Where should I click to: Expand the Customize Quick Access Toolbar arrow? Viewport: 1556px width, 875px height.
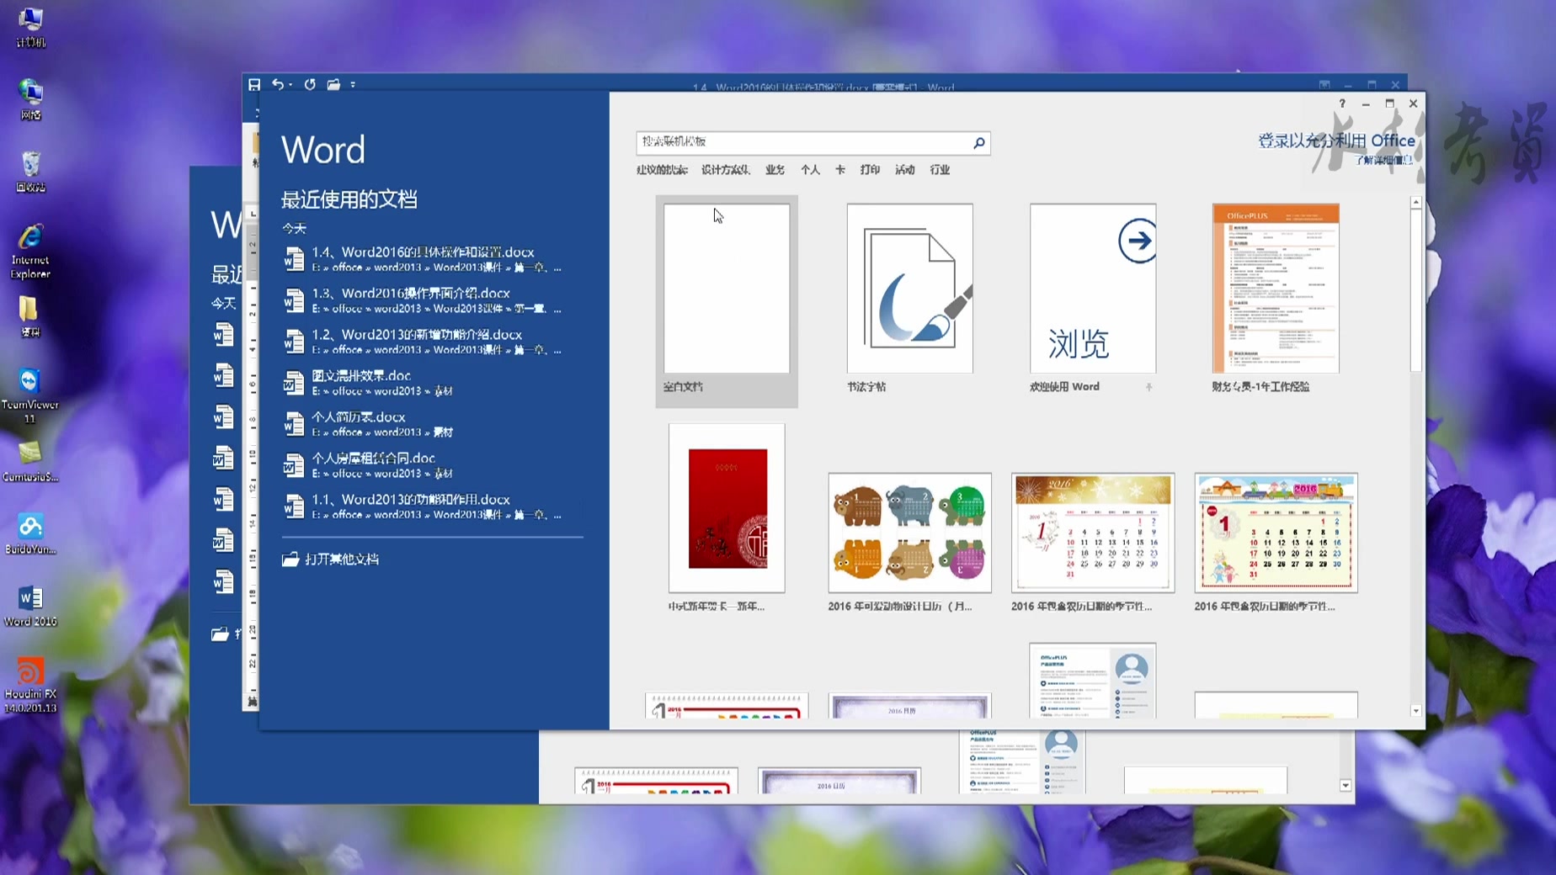tap(353, 85)
